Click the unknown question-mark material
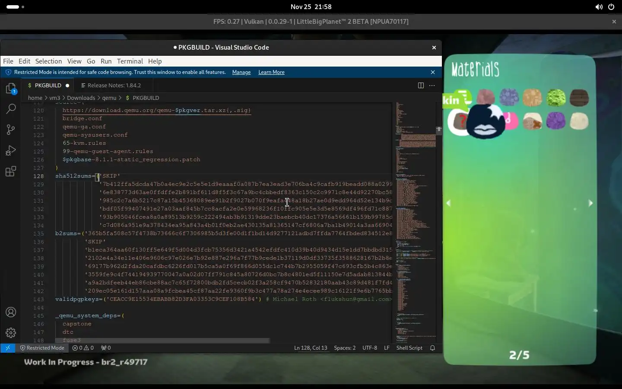The width and height of the screenshot is (622, 389). pos(459,122)
